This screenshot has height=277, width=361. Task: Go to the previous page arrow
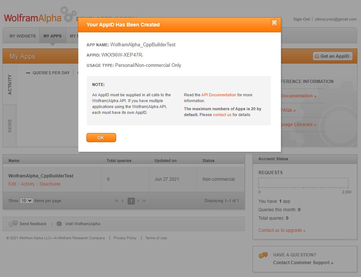(x=122, y=201)
